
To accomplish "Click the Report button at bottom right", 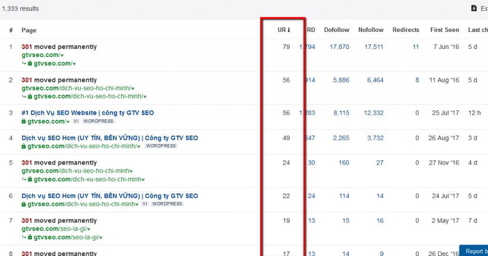I will [x=474, y=251].
